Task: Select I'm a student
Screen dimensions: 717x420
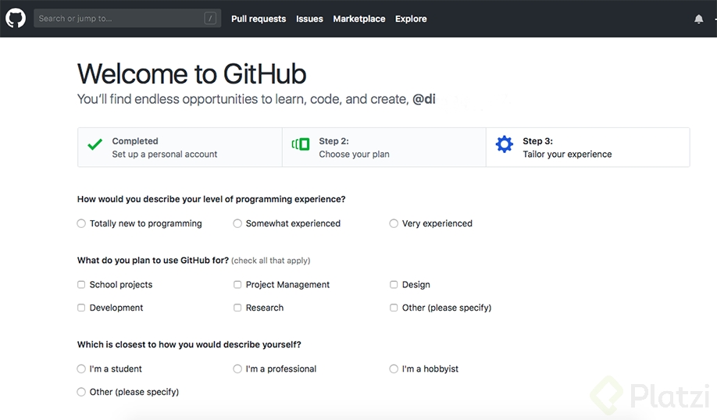Action: (81, 368)
